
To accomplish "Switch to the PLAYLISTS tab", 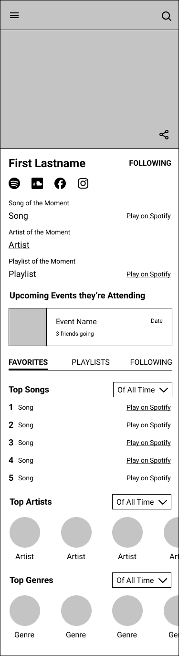I will pyautogui.click(x=91, y=362).
